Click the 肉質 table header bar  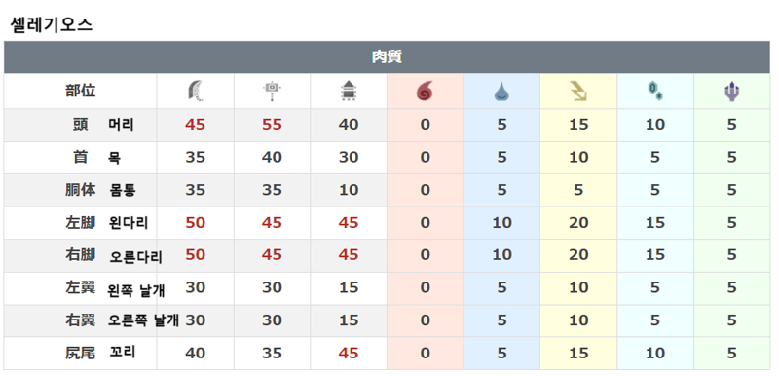pyautogui.click(x=387, y=57)
